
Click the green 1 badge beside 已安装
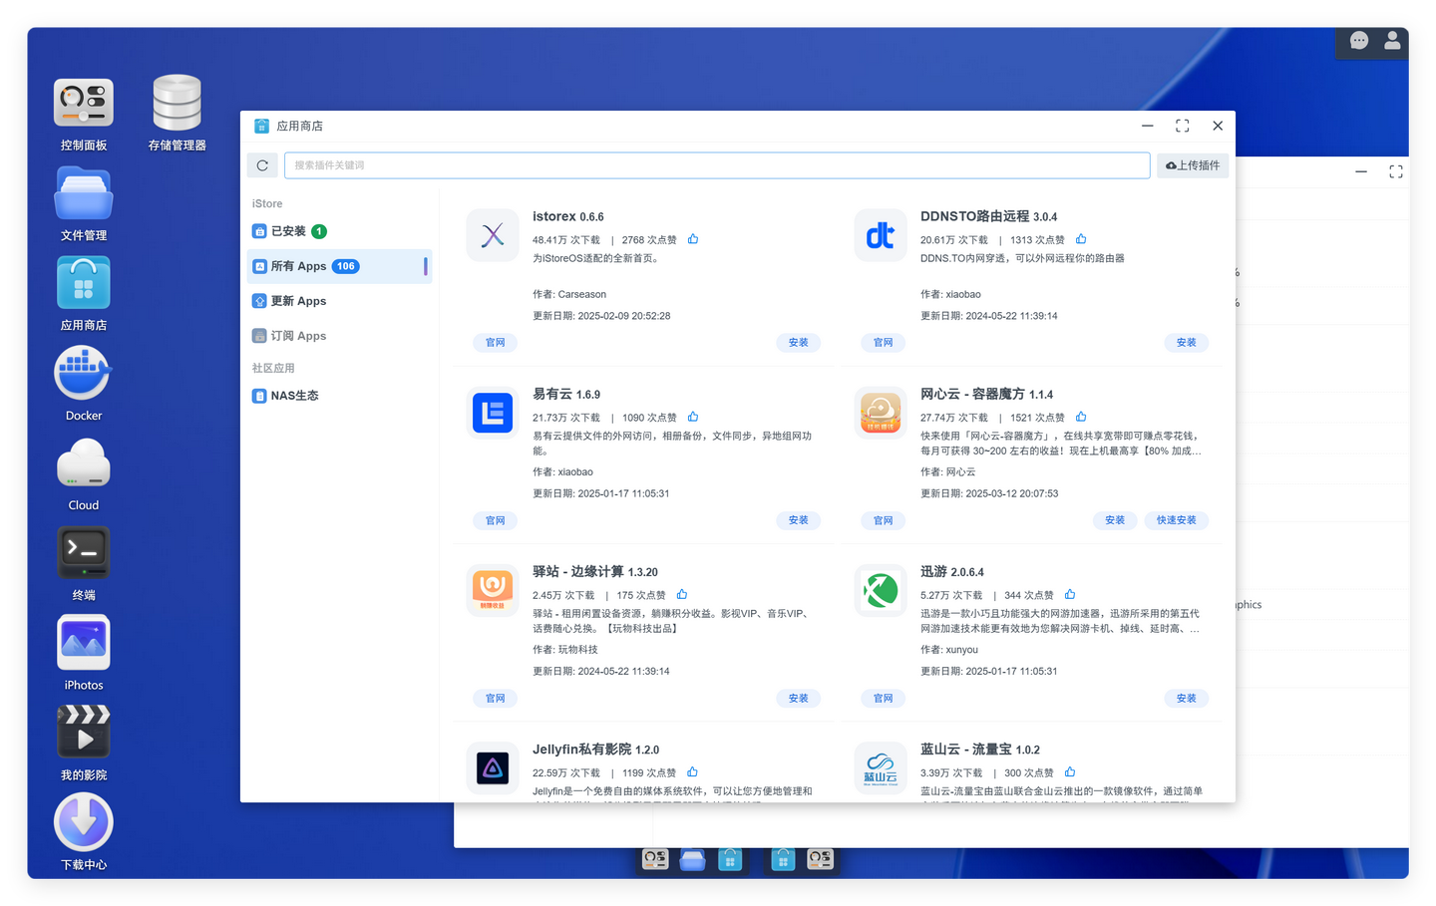click(319, 231)
